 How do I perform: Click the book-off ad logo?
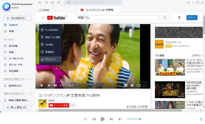pyautogui.click(x=159, y=44)
